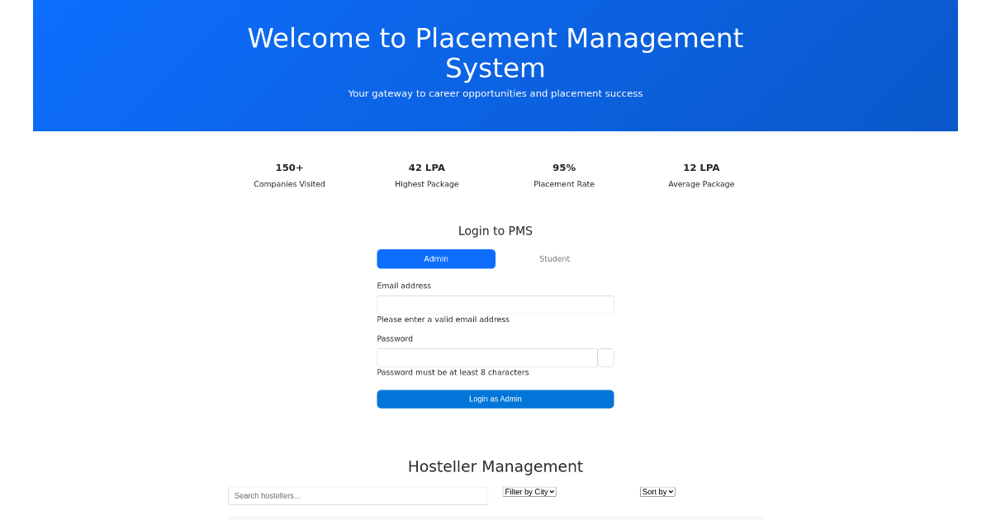Click the "Login as Admin" button

tap(495, 399)
